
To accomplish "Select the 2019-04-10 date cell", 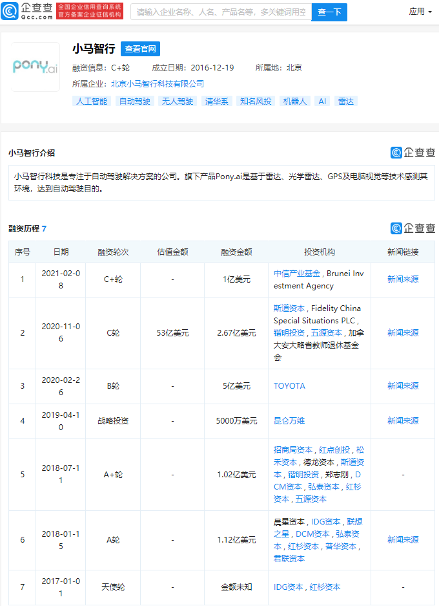I will point(61,421).
